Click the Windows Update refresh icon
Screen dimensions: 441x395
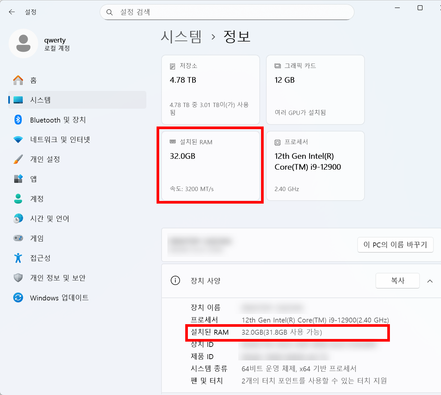coord(18,297)
